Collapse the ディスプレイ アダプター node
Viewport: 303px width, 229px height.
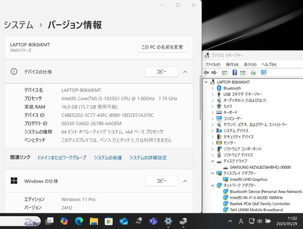[x=213, y=173]
